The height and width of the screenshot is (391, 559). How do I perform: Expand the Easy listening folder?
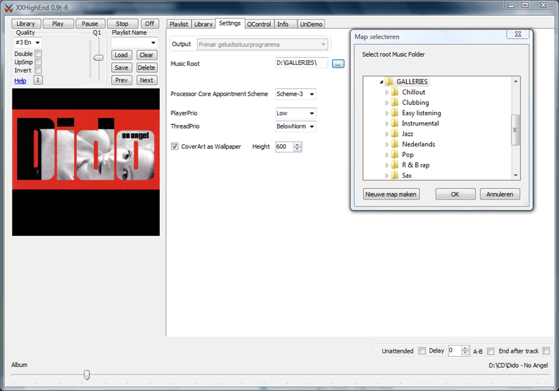tap(387, 113)
